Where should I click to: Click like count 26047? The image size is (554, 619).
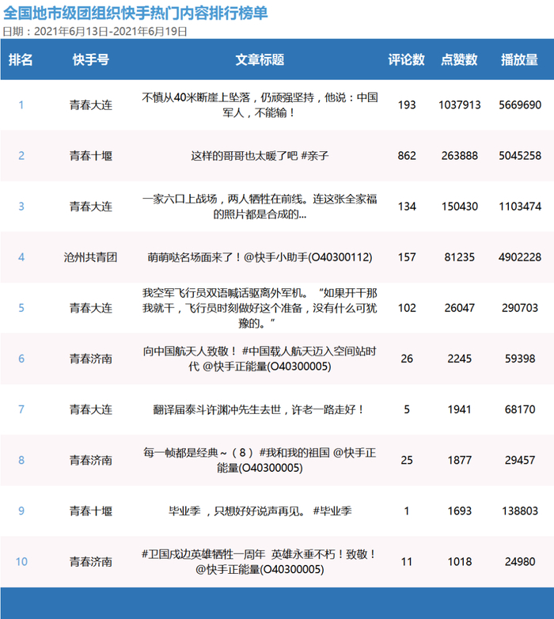pos(459,308)
